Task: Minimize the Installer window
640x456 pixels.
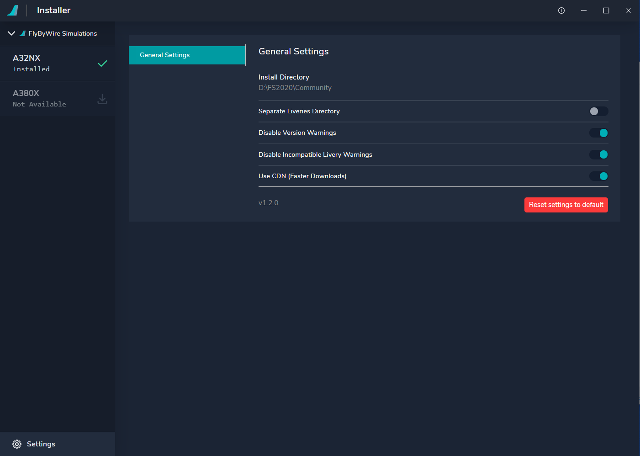Action: pos(584,11)
